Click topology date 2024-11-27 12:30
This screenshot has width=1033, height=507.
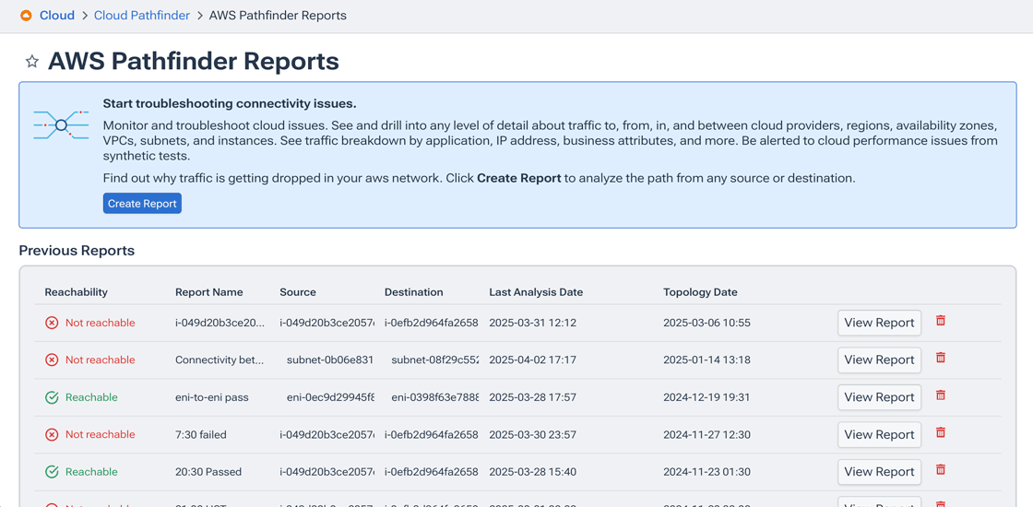(x=706, y=434)
